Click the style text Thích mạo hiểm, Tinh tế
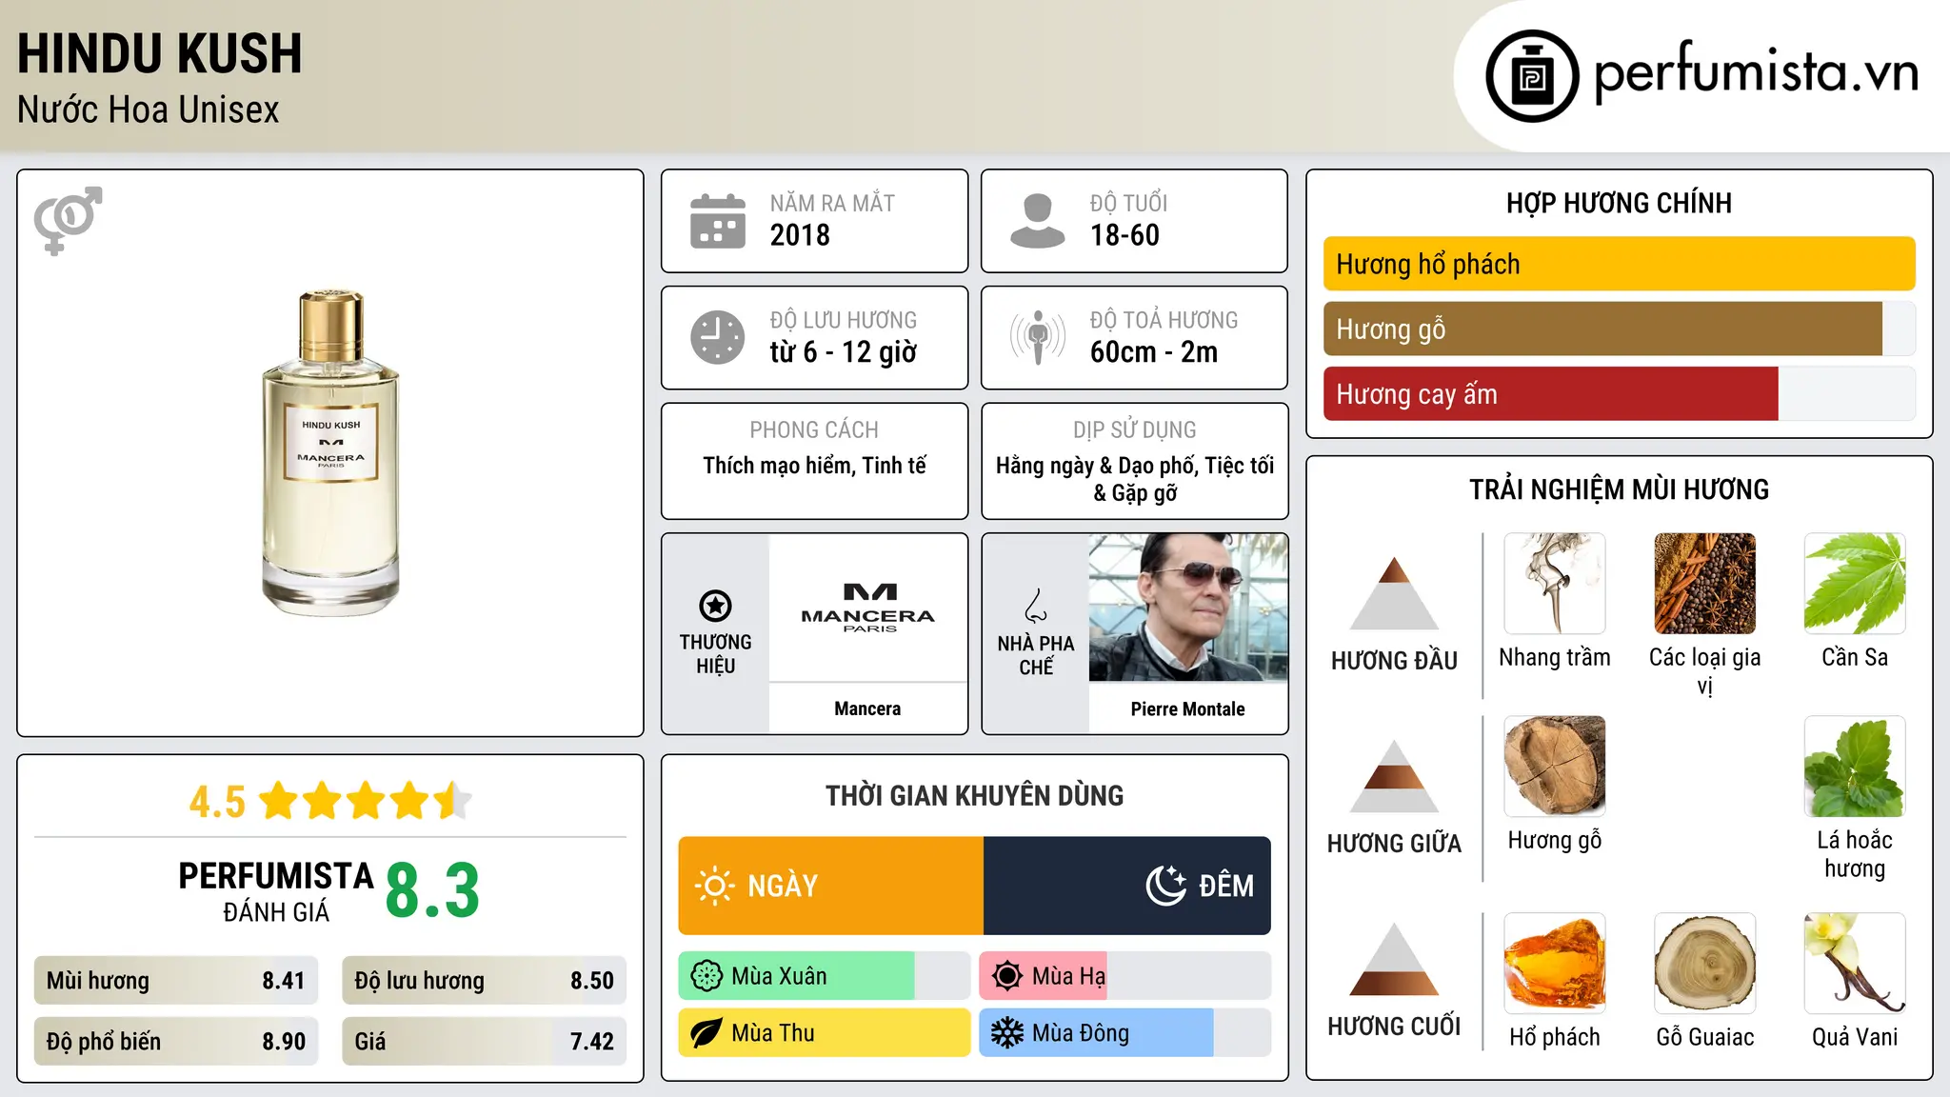The image size is (1950, 1097). pyautogui.click(x=815, y=465)
